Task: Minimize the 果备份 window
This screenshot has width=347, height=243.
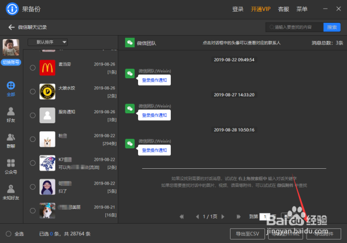Action: tap(325, 9)
